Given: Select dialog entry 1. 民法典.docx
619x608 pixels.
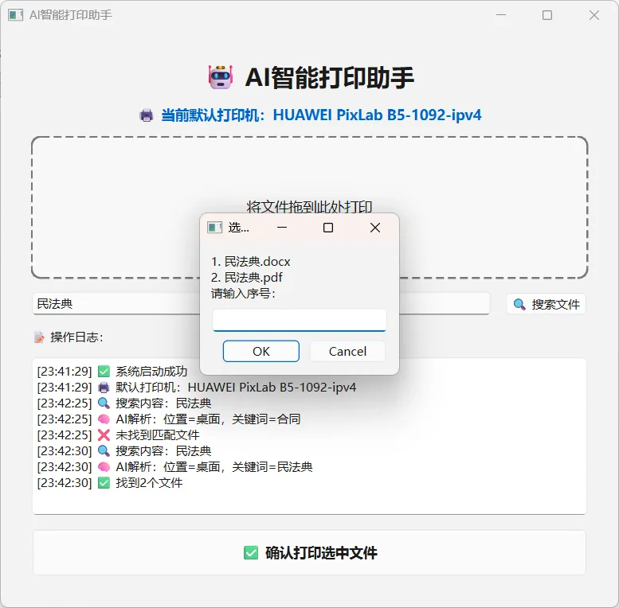Looking at the screenshot, I should coord(251,261).
